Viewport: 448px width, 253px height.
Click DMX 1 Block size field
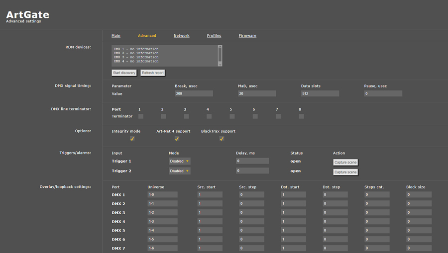pos(419,194)
